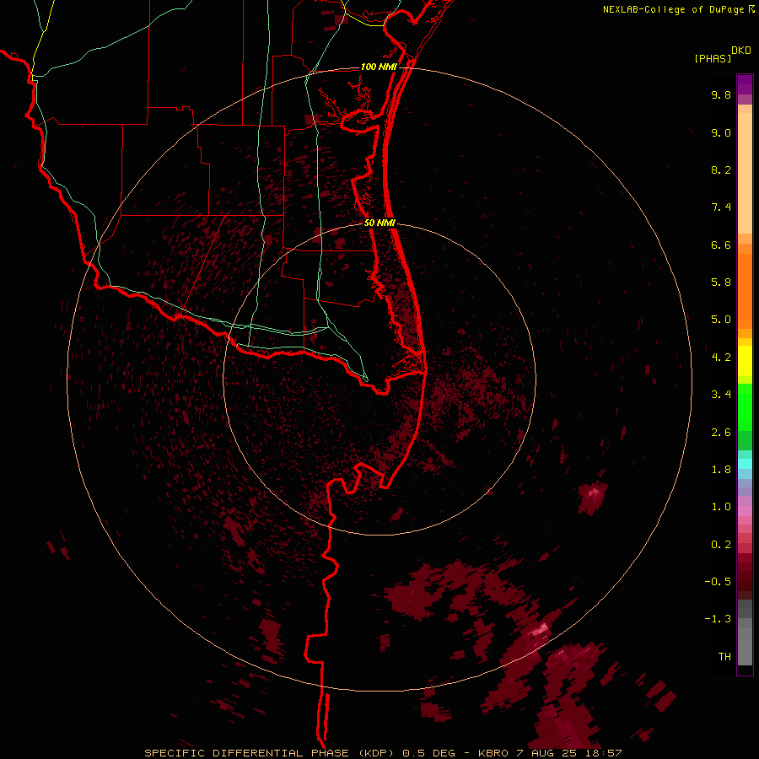Pick the purple band atop the color scale
The width and height of the screenshot is (759, 759).
pos(745,84)
